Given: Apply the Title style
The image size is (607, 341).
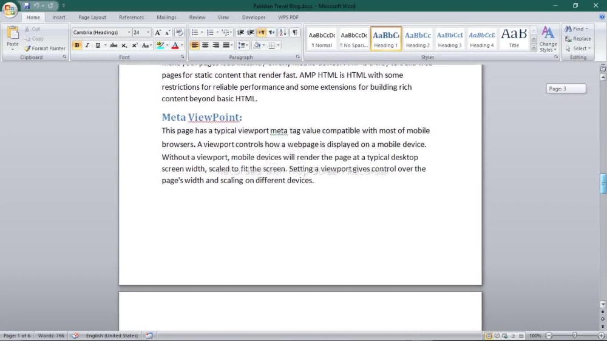Looking at the screenshot, I should pos(514,39).
